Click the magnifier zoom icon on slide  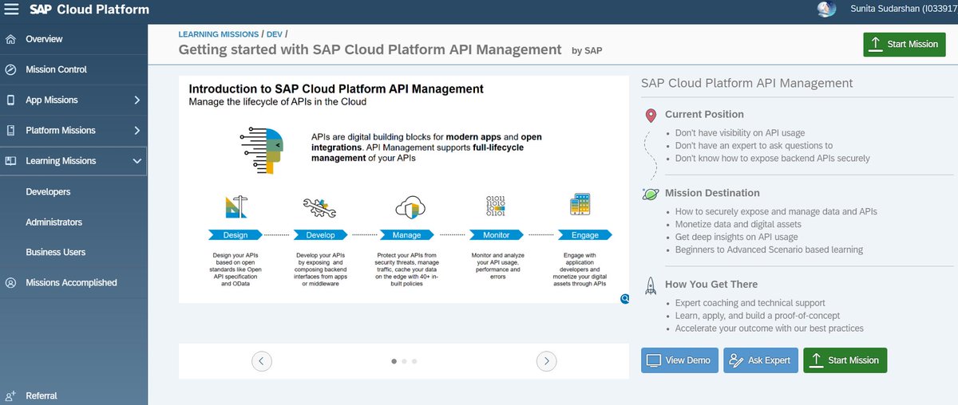coord(624,298)
